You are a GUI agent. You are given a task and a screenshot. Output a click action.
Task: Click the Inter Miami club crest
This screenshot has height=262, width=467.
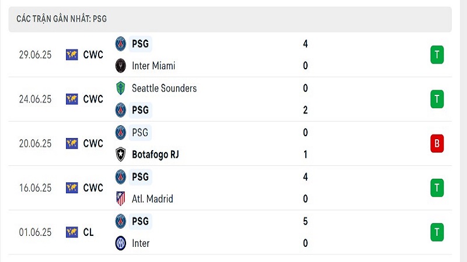(121, 66)
